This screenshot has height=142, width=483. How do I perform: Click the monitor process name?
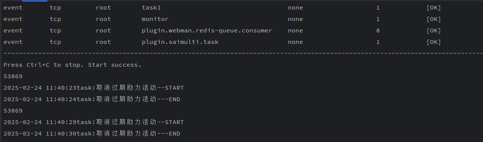155,19
